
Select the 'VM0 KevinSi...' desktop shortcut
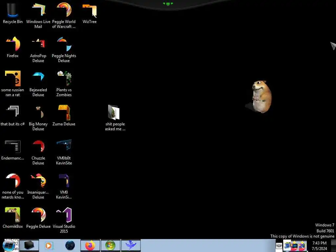64,186
